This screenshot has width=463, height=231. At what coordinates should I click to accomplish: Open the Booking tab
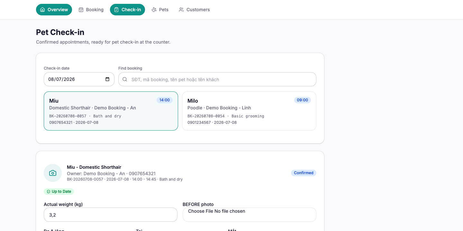pyautogui.click(x=91, y=10)
